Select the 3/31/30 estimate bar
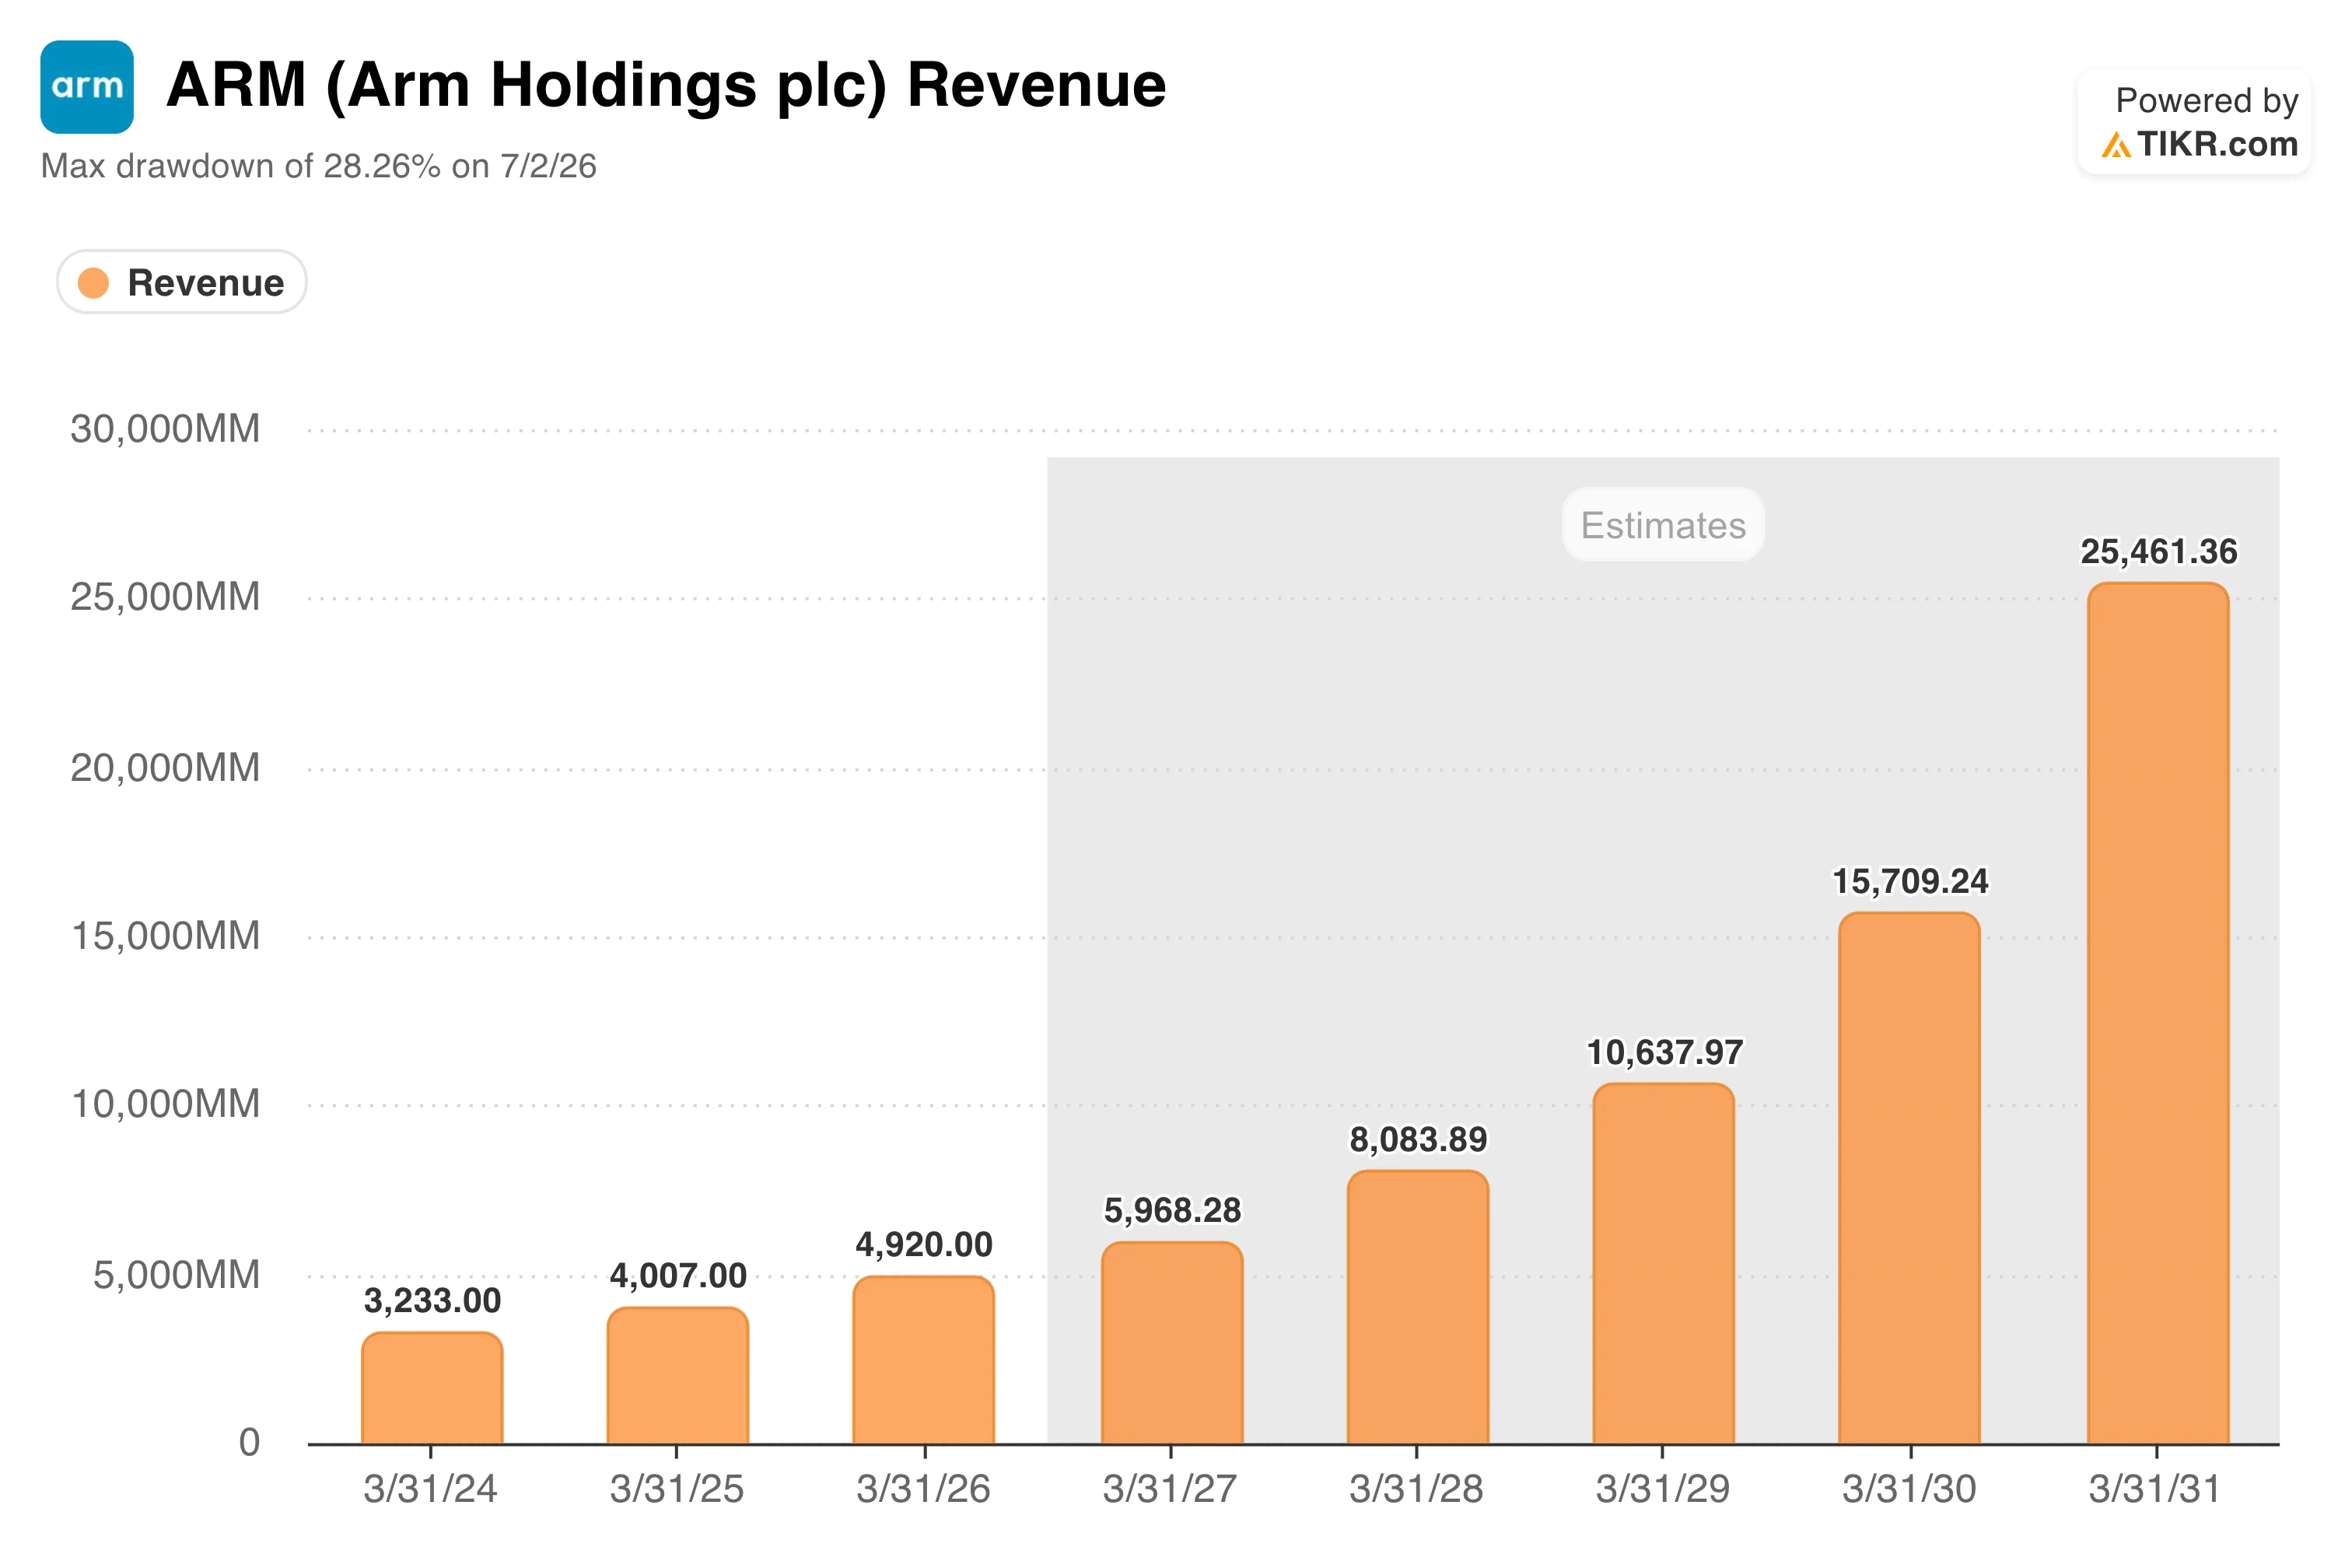Viewport: 2352px width, 1568px height. tap(1910, 1178)
